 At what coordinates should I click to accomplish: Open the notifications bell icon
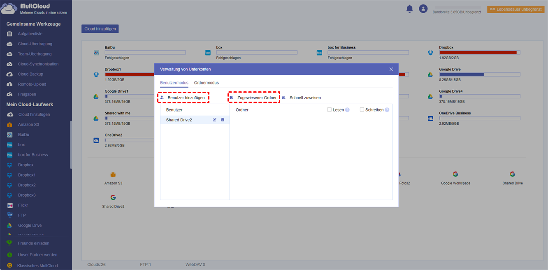click(409, 9)
